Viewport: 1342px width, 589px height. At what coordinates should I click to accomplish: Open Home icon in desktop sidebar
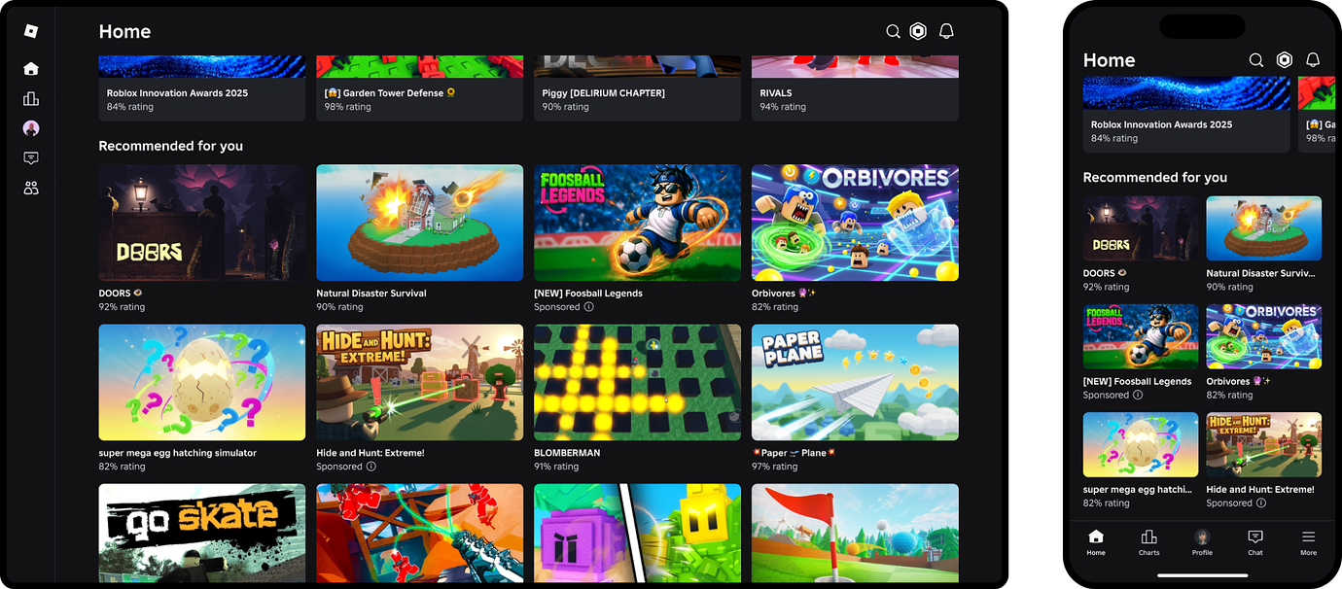pos(31,69)
